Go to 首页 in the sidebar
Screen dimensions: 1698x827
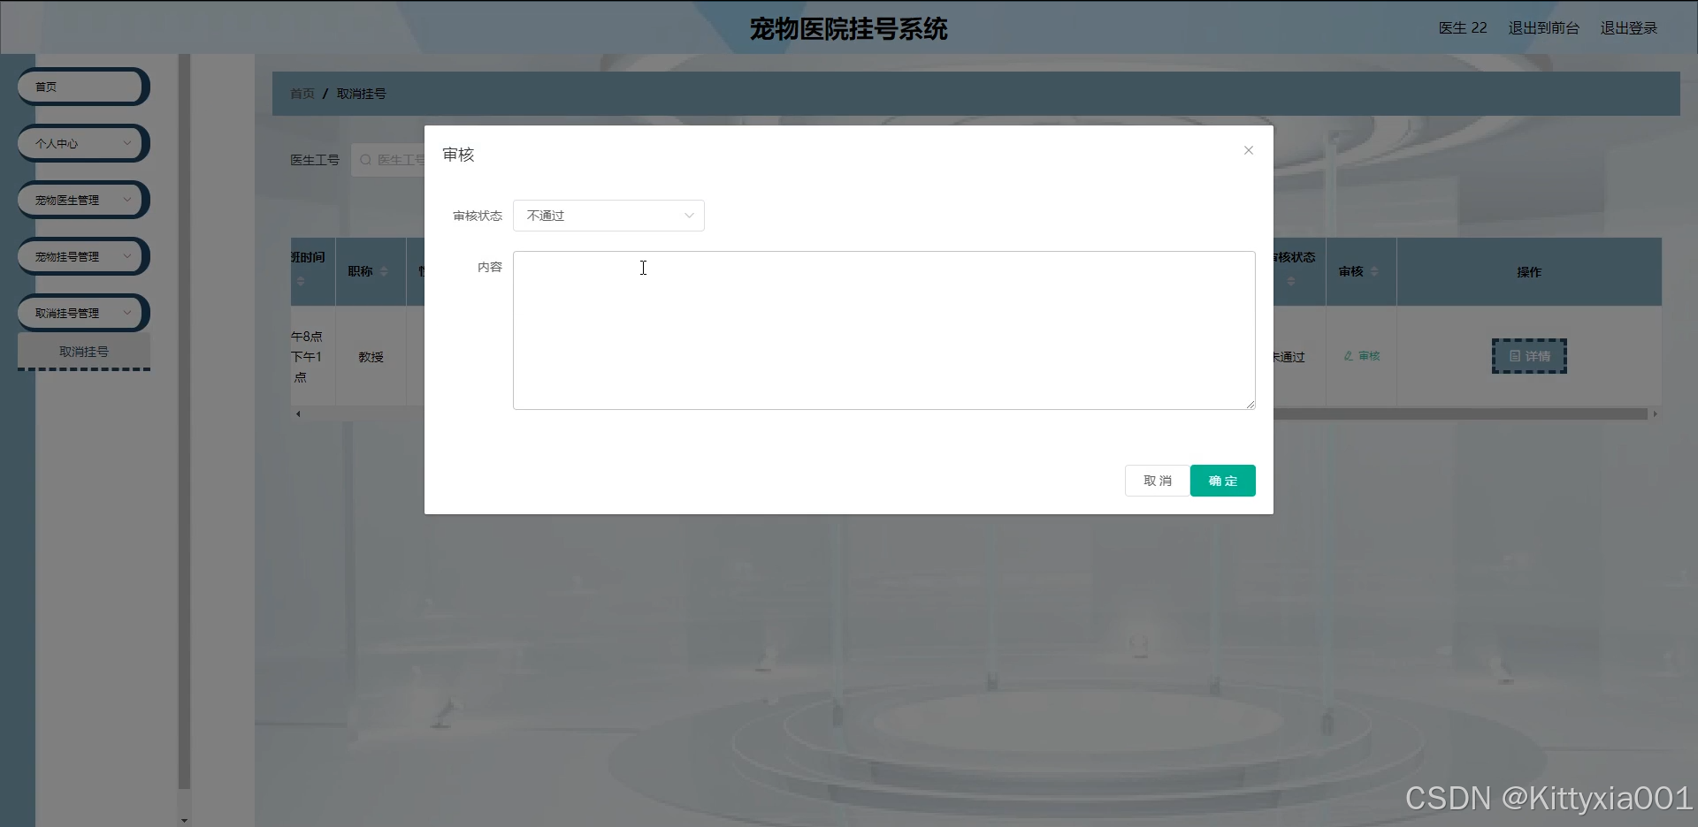[81, 87]
